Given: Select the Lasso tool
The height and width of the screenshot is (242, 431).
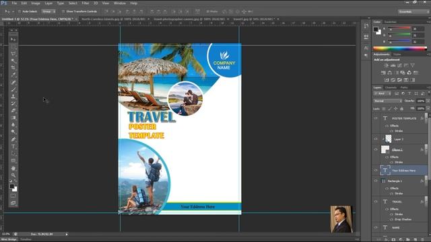Looking at the screenshot, I should (13, 54).
